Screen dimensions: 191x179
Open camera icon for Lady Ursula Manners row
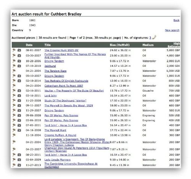(x=19, y=160)
